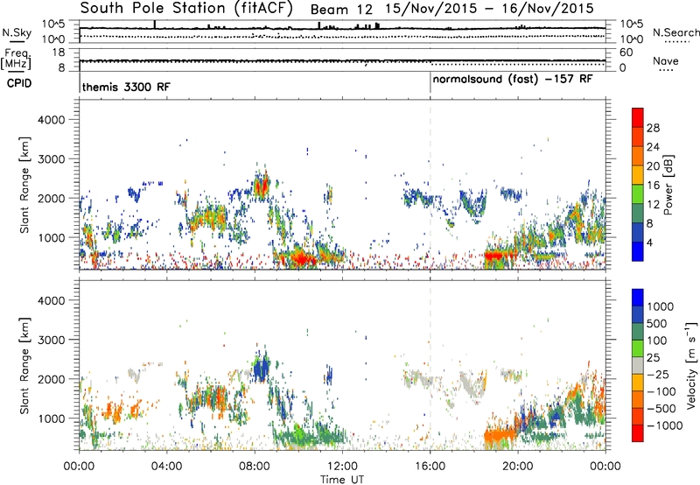This screenshot has height=485, width=700.
Task: Click the "normalsound (fast) -157 RF" CPID text
Action: click(x=513, y=80)
